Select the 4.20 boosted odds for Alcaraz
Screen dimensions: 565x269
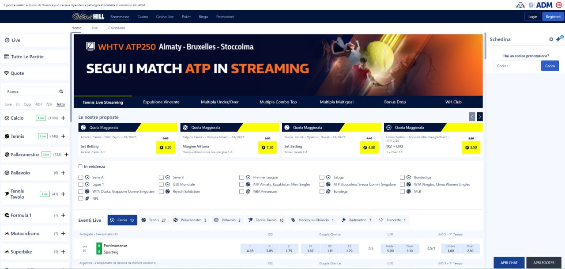tap(165, 148)
